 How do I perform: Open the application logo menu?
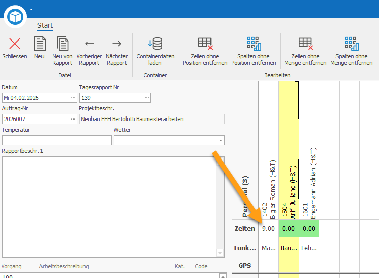(15, 17)
